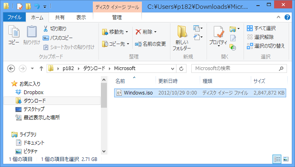Click the Microsoft search (Microsoftの検索) field
Screen dimensions: 295x167
(x=239, y=68)
